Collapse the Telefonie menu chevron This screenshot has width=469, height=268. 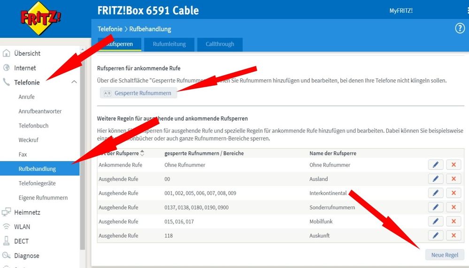[74, 82]
